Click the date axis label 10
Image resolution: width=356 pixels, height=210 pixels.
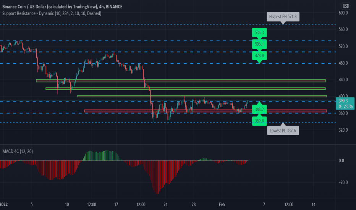67,205
